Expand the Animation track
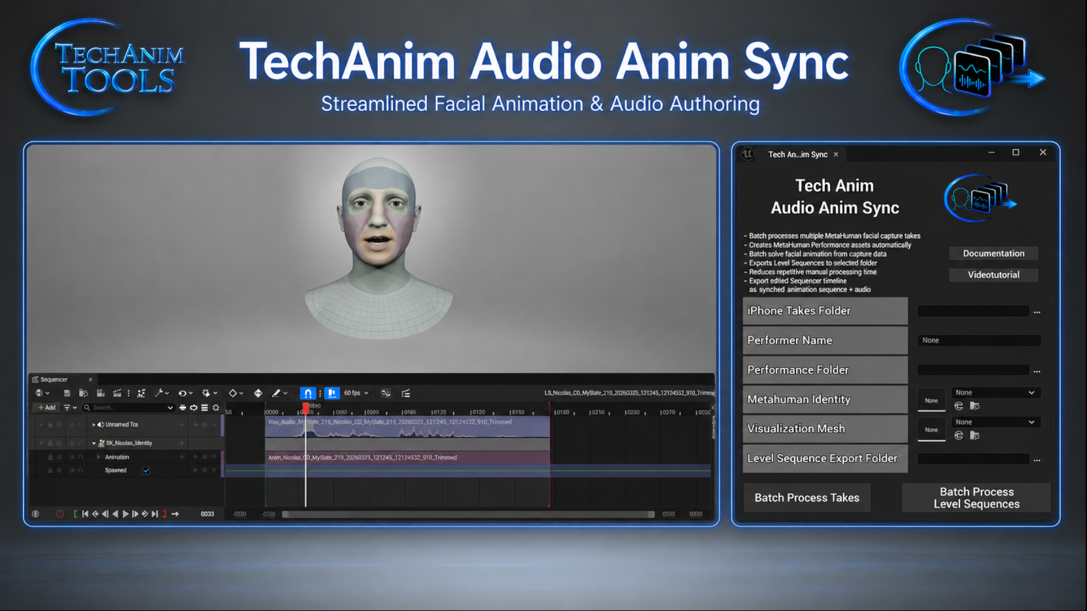1087x611 pixels. (99, 457)
